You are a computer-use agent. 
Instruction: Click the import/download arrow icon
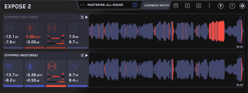(187, 6)
